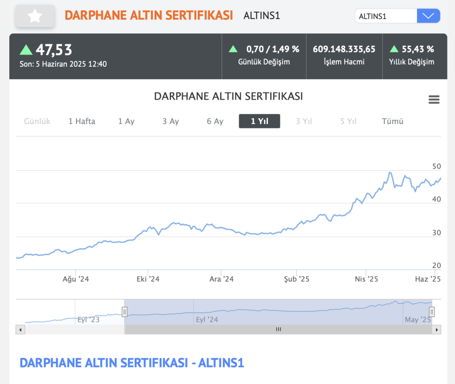Click the navigator right scroll arrow
The height and width of the screenshot is (384, 455).
(437, 330)
